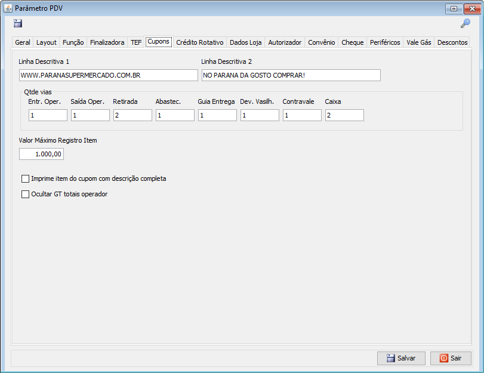Switch to the TEF tab
484x373 pixels.
(x=136, y=43)
